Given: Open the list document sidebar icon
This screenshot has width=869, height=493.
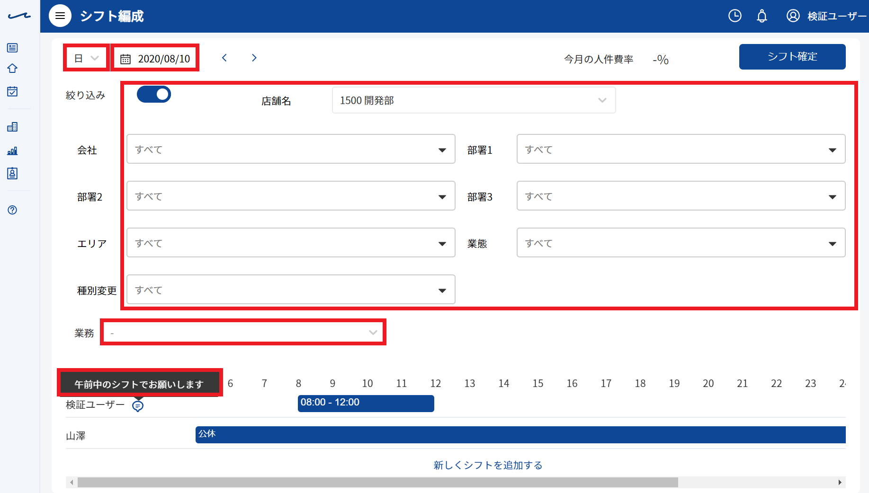Looking at the screenshot, I should click(12, 48).
